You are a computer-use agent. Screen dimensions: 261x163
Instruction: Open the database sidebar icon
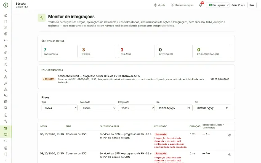click(x=5, y=148)
